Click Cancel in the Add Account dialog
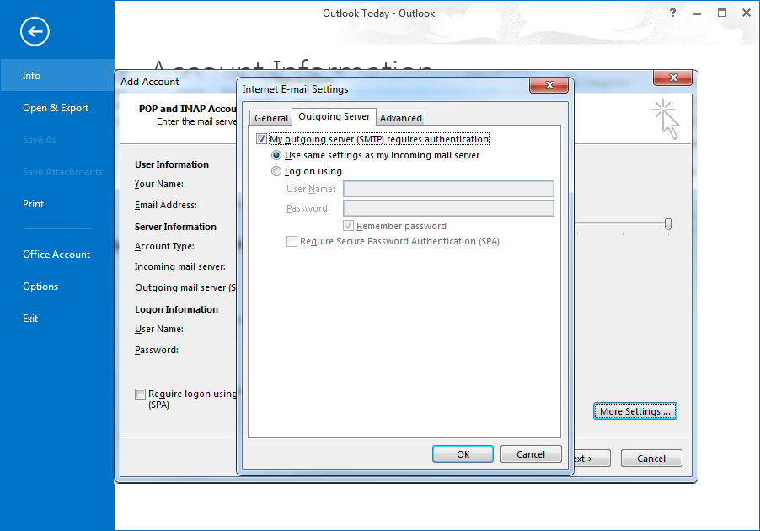Image resolution: width=760 pixels, height=531 pixels. click(650, 459)
